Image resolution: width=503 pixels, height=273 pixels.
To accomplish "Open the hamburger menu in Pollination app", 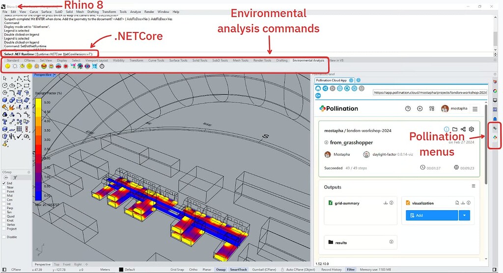I will tap(475, 109).
